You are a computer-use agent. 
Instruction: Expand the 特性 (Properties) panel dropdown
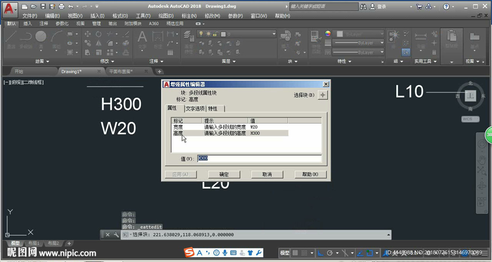pos(344,61)
